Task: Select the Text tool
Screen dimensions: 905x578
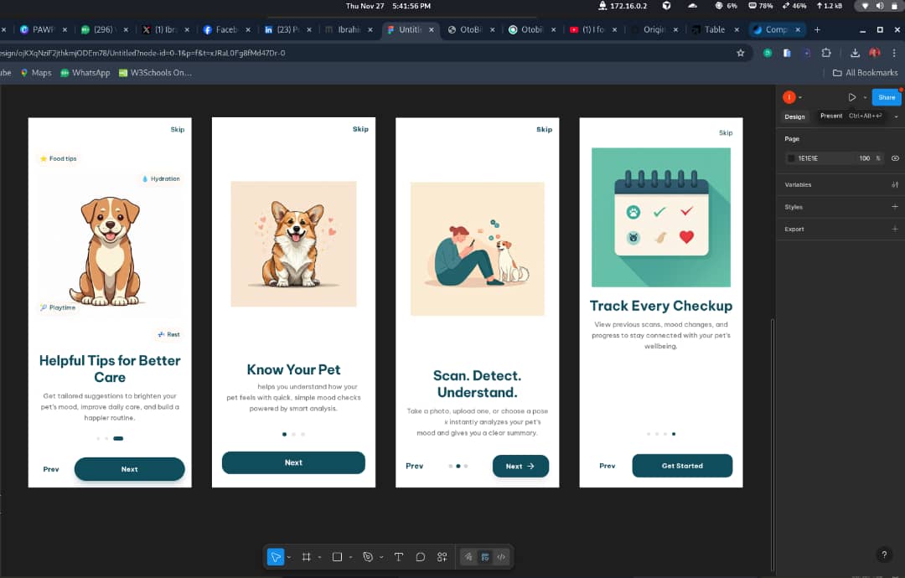Action: pos(399,557)
